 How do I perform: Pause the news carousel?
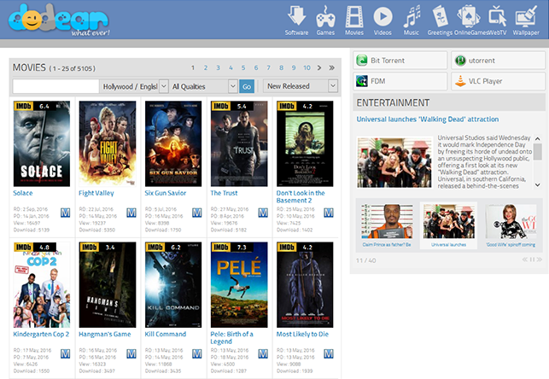532,259
